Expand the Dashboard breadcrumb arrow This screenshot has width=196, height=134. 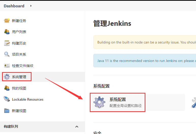coord(31,6)
